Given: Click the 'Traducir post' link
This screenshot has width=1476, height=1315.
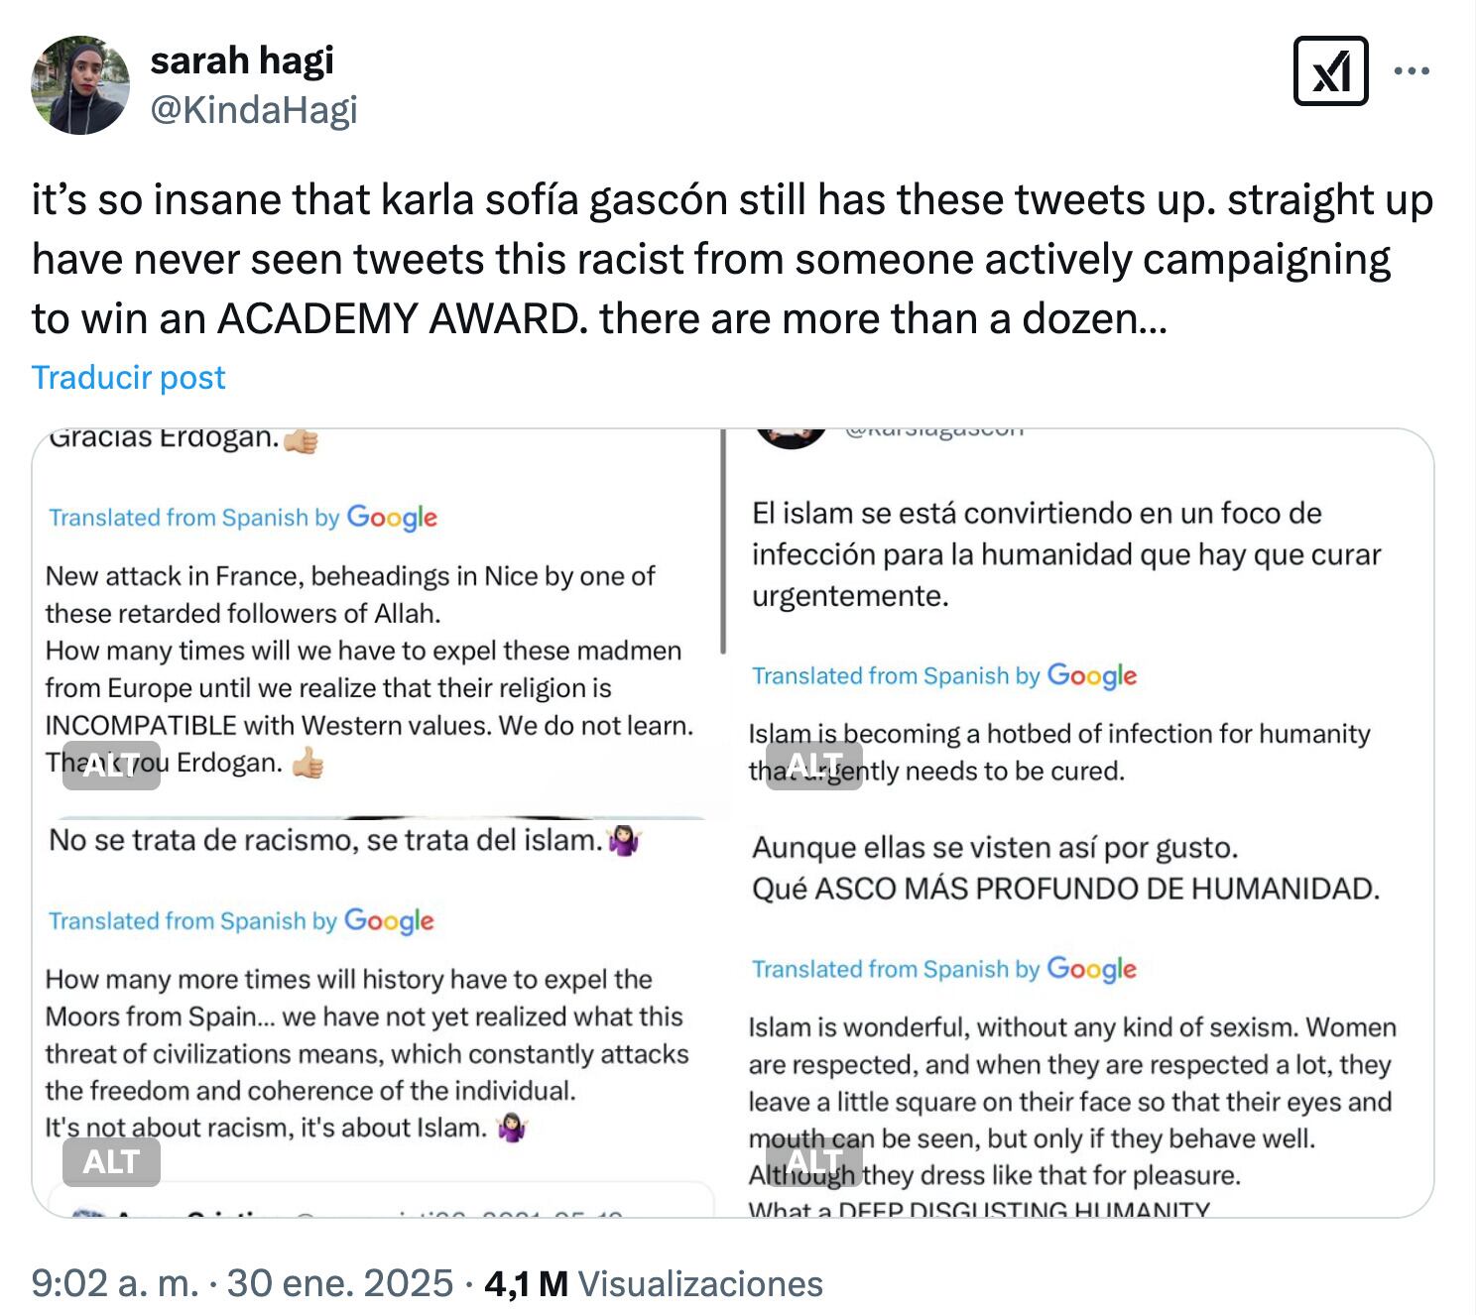Looking at the screenshot, I should coord(129,378).
